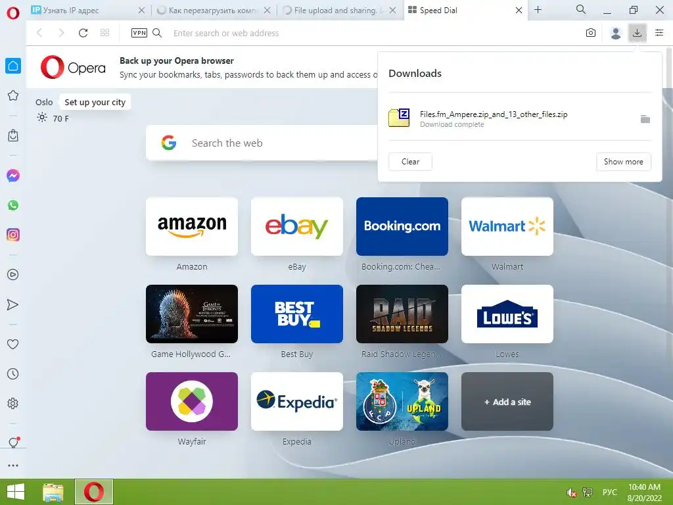Image resolution: width=673 pixels, height=505 pixels.
Task: Open the Lowes speed dial tile
Action: coord(507,314)
